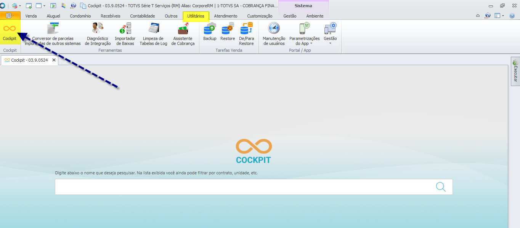Select the Utilitários ribbon tab
Image resolution: width=520 pixels, height=228 pixels.
click(x=196, y=16)
